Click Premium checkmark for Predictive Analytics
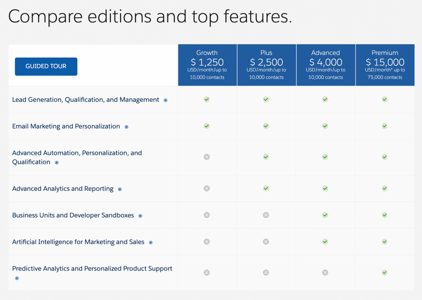422x300 pixels. 385,273
